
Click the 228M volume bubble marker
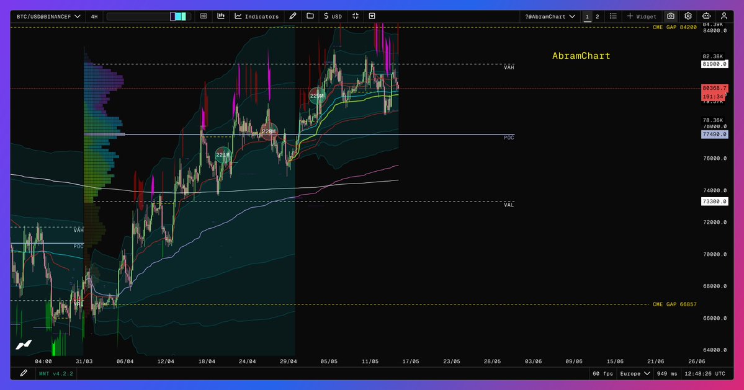point(269,131)
